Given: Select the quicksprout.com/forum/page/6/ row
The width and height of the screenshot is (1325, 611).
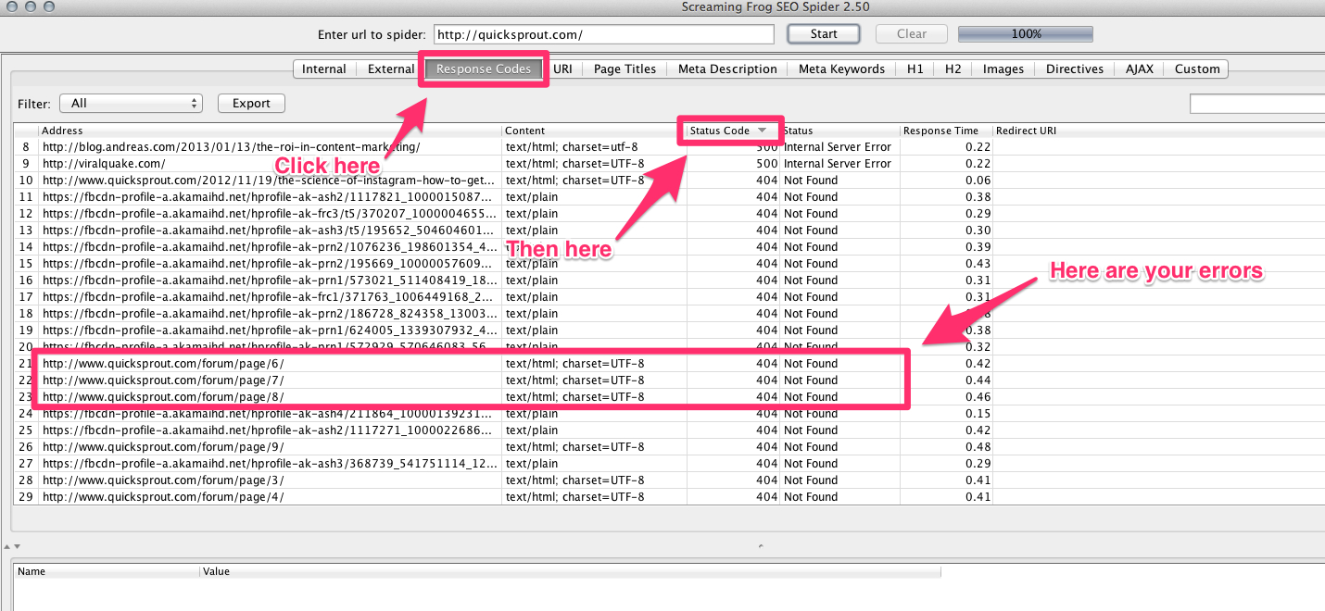Looking at the screenshot, I should (x=163, y=364).
